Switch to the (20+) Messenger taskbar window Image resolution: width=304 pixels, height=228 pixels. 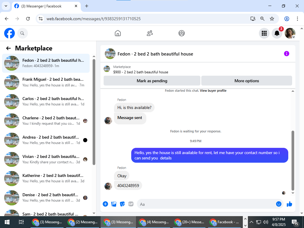(190, 222)
